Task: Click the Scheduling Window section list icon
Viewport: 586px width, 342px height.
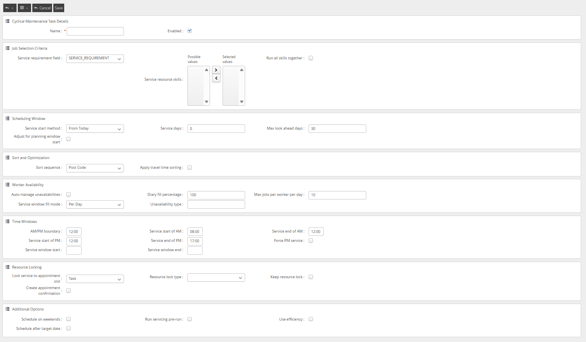Action: 8,119
